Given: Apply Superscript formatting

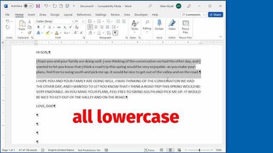Looking at the screenshot, I should coord(70,27).
